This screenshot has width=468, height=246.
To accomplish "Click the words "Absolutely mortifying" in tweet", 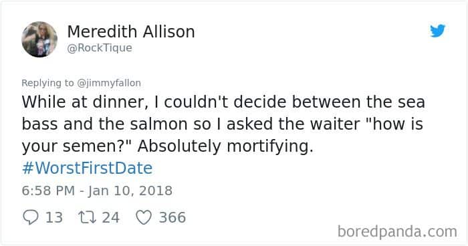I will click(225, 146).
